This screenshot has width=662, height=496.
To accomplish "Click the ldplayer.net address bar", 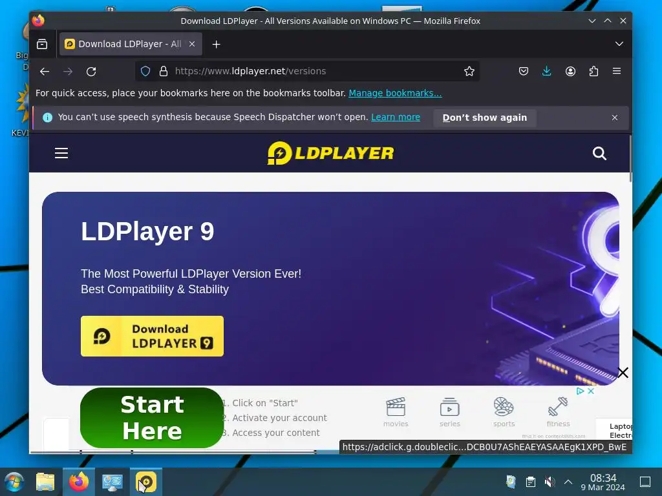I will click(x=307, y=71).
